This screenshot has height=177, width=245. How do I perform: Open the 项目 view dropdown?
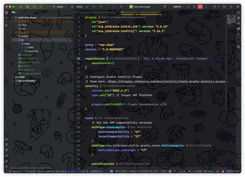coord(15,12)
